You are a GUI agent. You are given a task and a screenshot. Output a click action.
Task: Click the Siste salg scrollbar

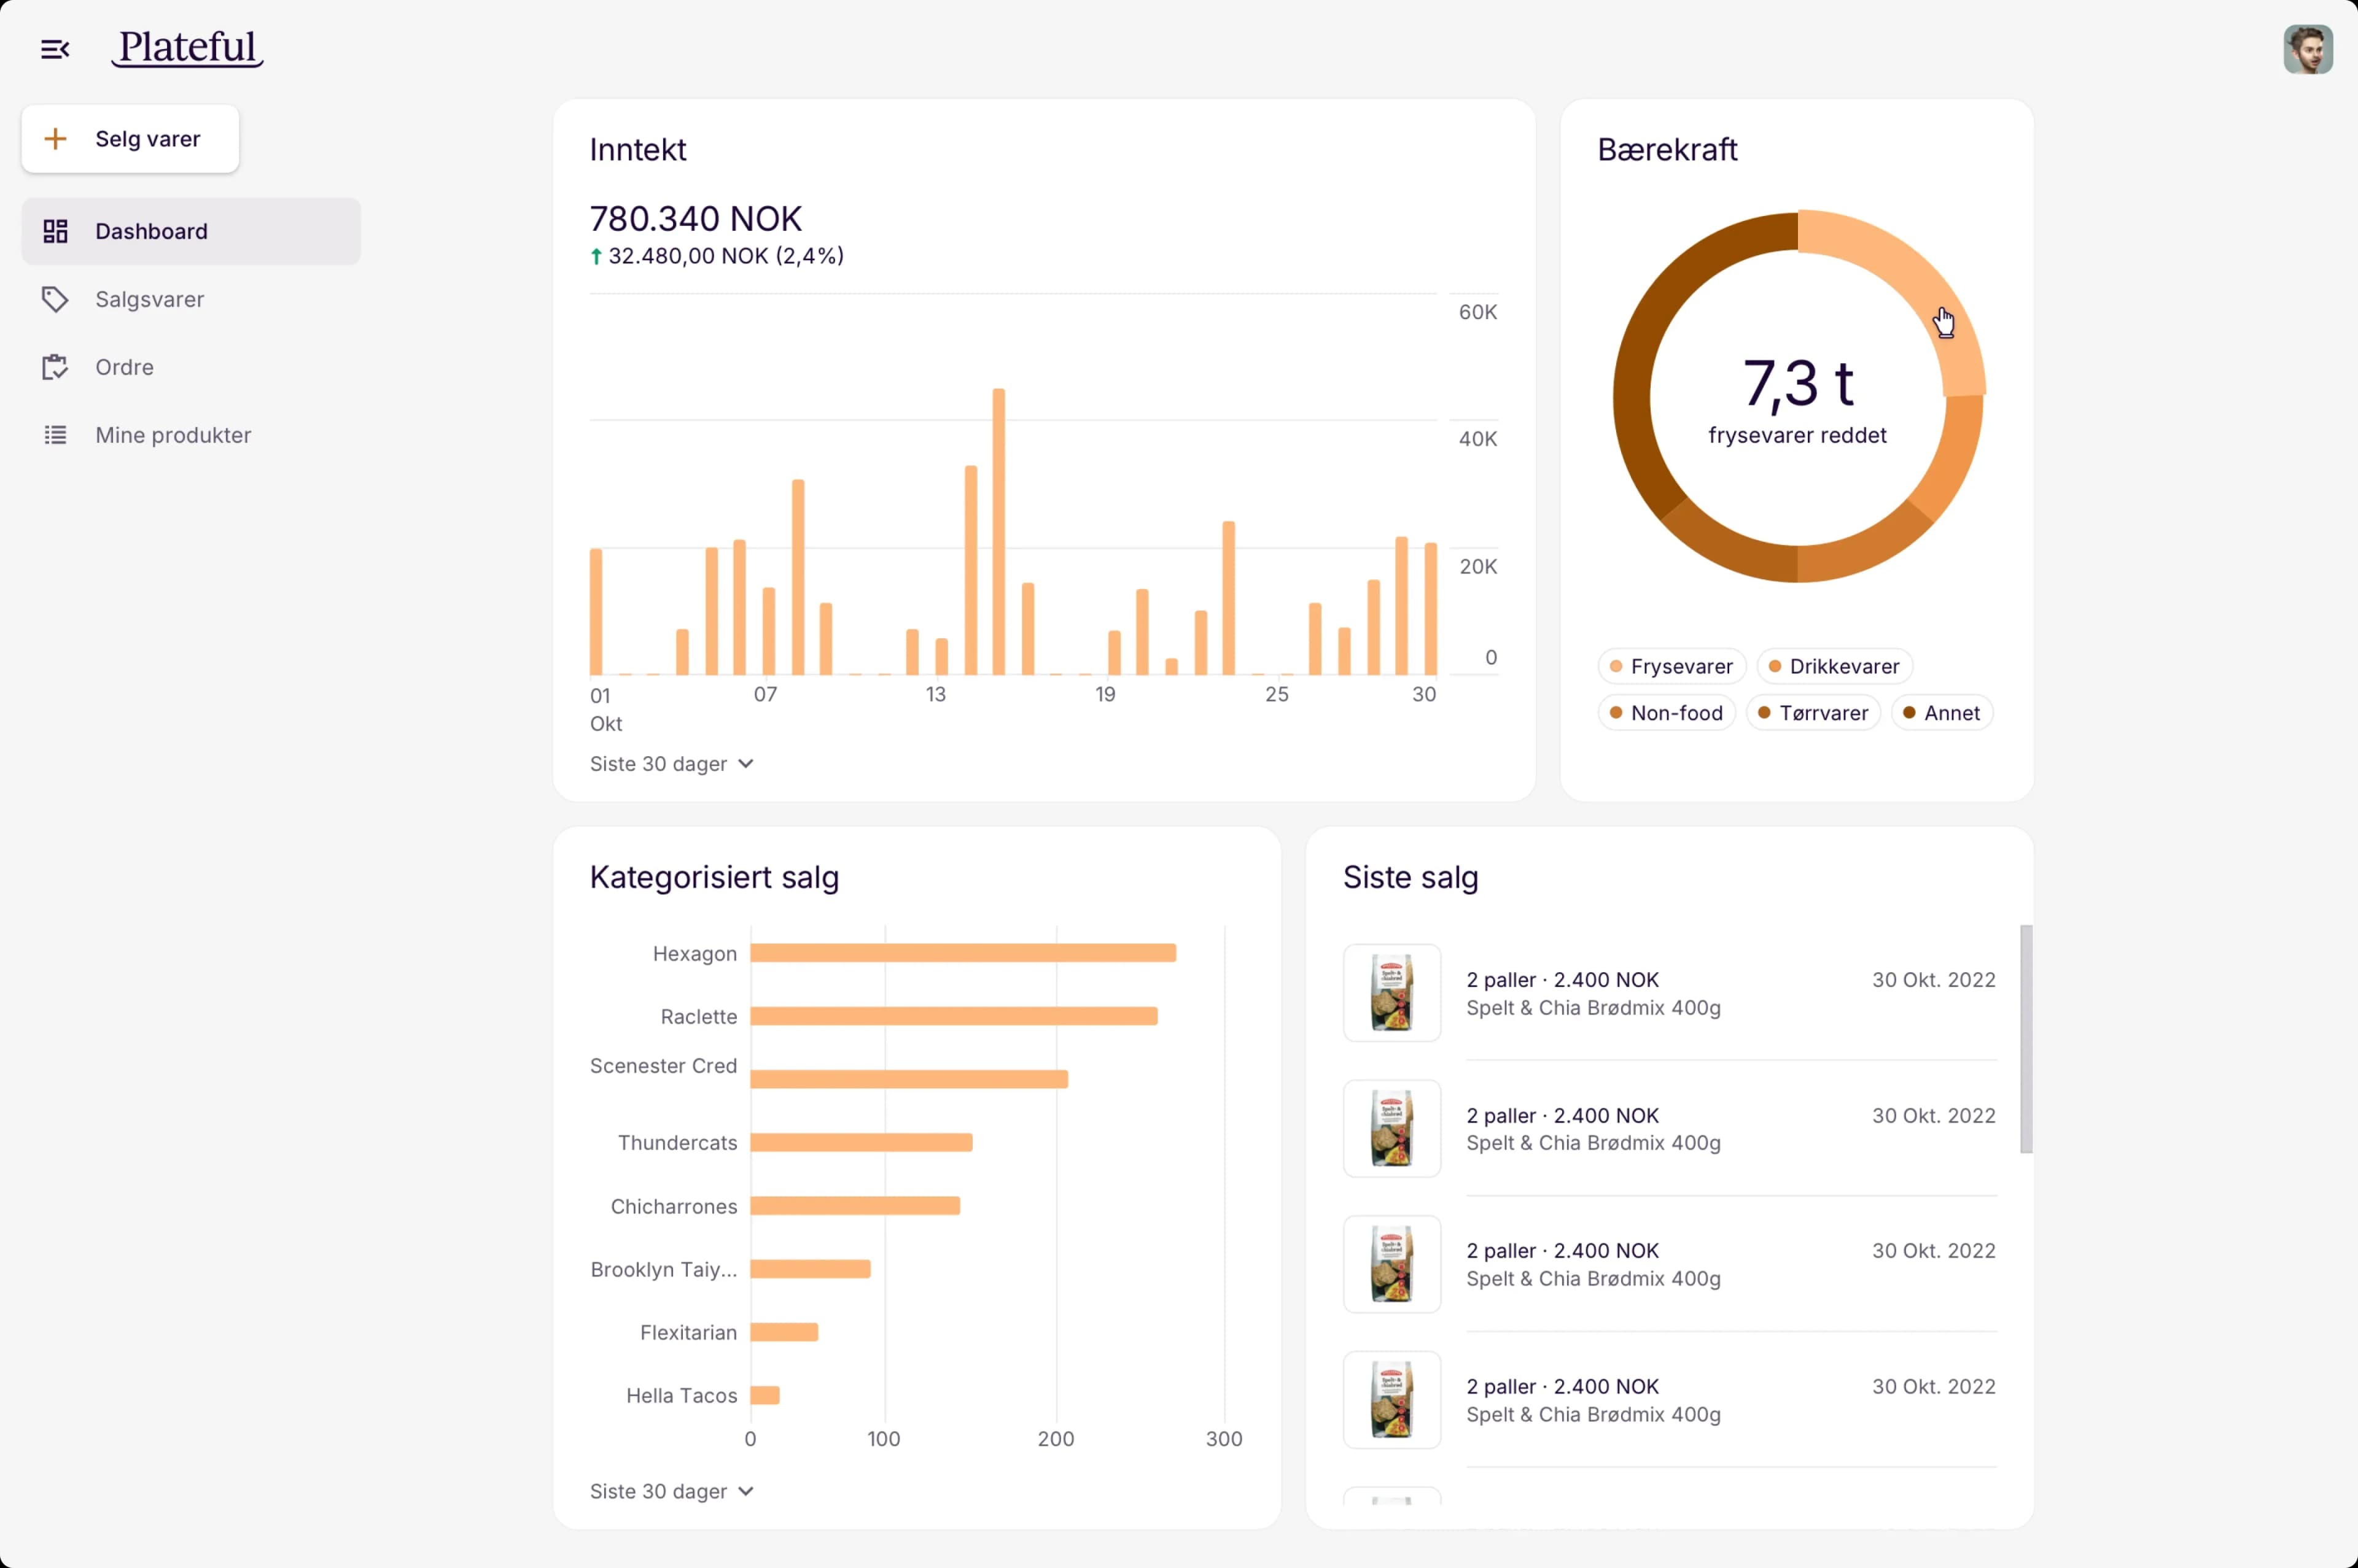click(2026, 1039)
